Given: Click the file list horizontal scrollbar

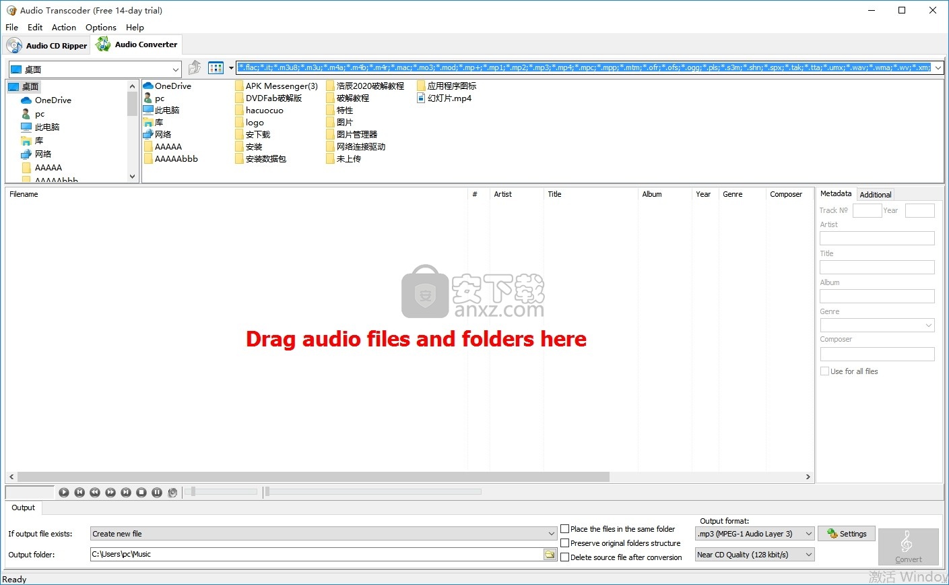Looking at the screenshot, I should [x=313, y=476].
